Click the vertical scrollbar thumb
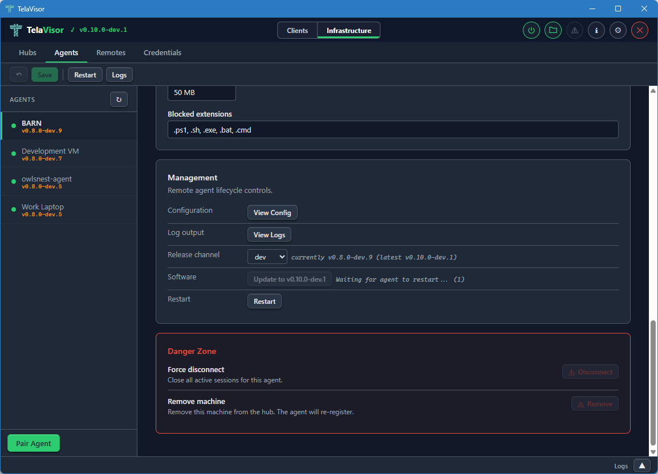 click(653, 383)
